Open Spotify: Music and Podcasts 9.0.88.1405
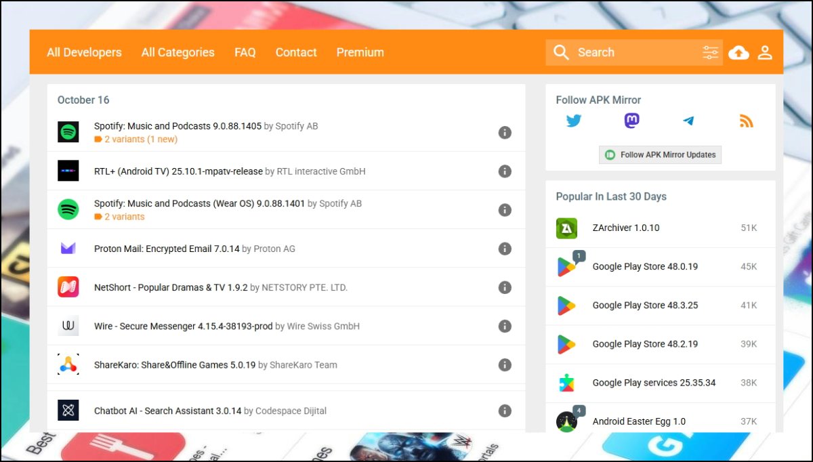Image resolution: width=813 pixels, height=462 pixels. tap(178, 126)
